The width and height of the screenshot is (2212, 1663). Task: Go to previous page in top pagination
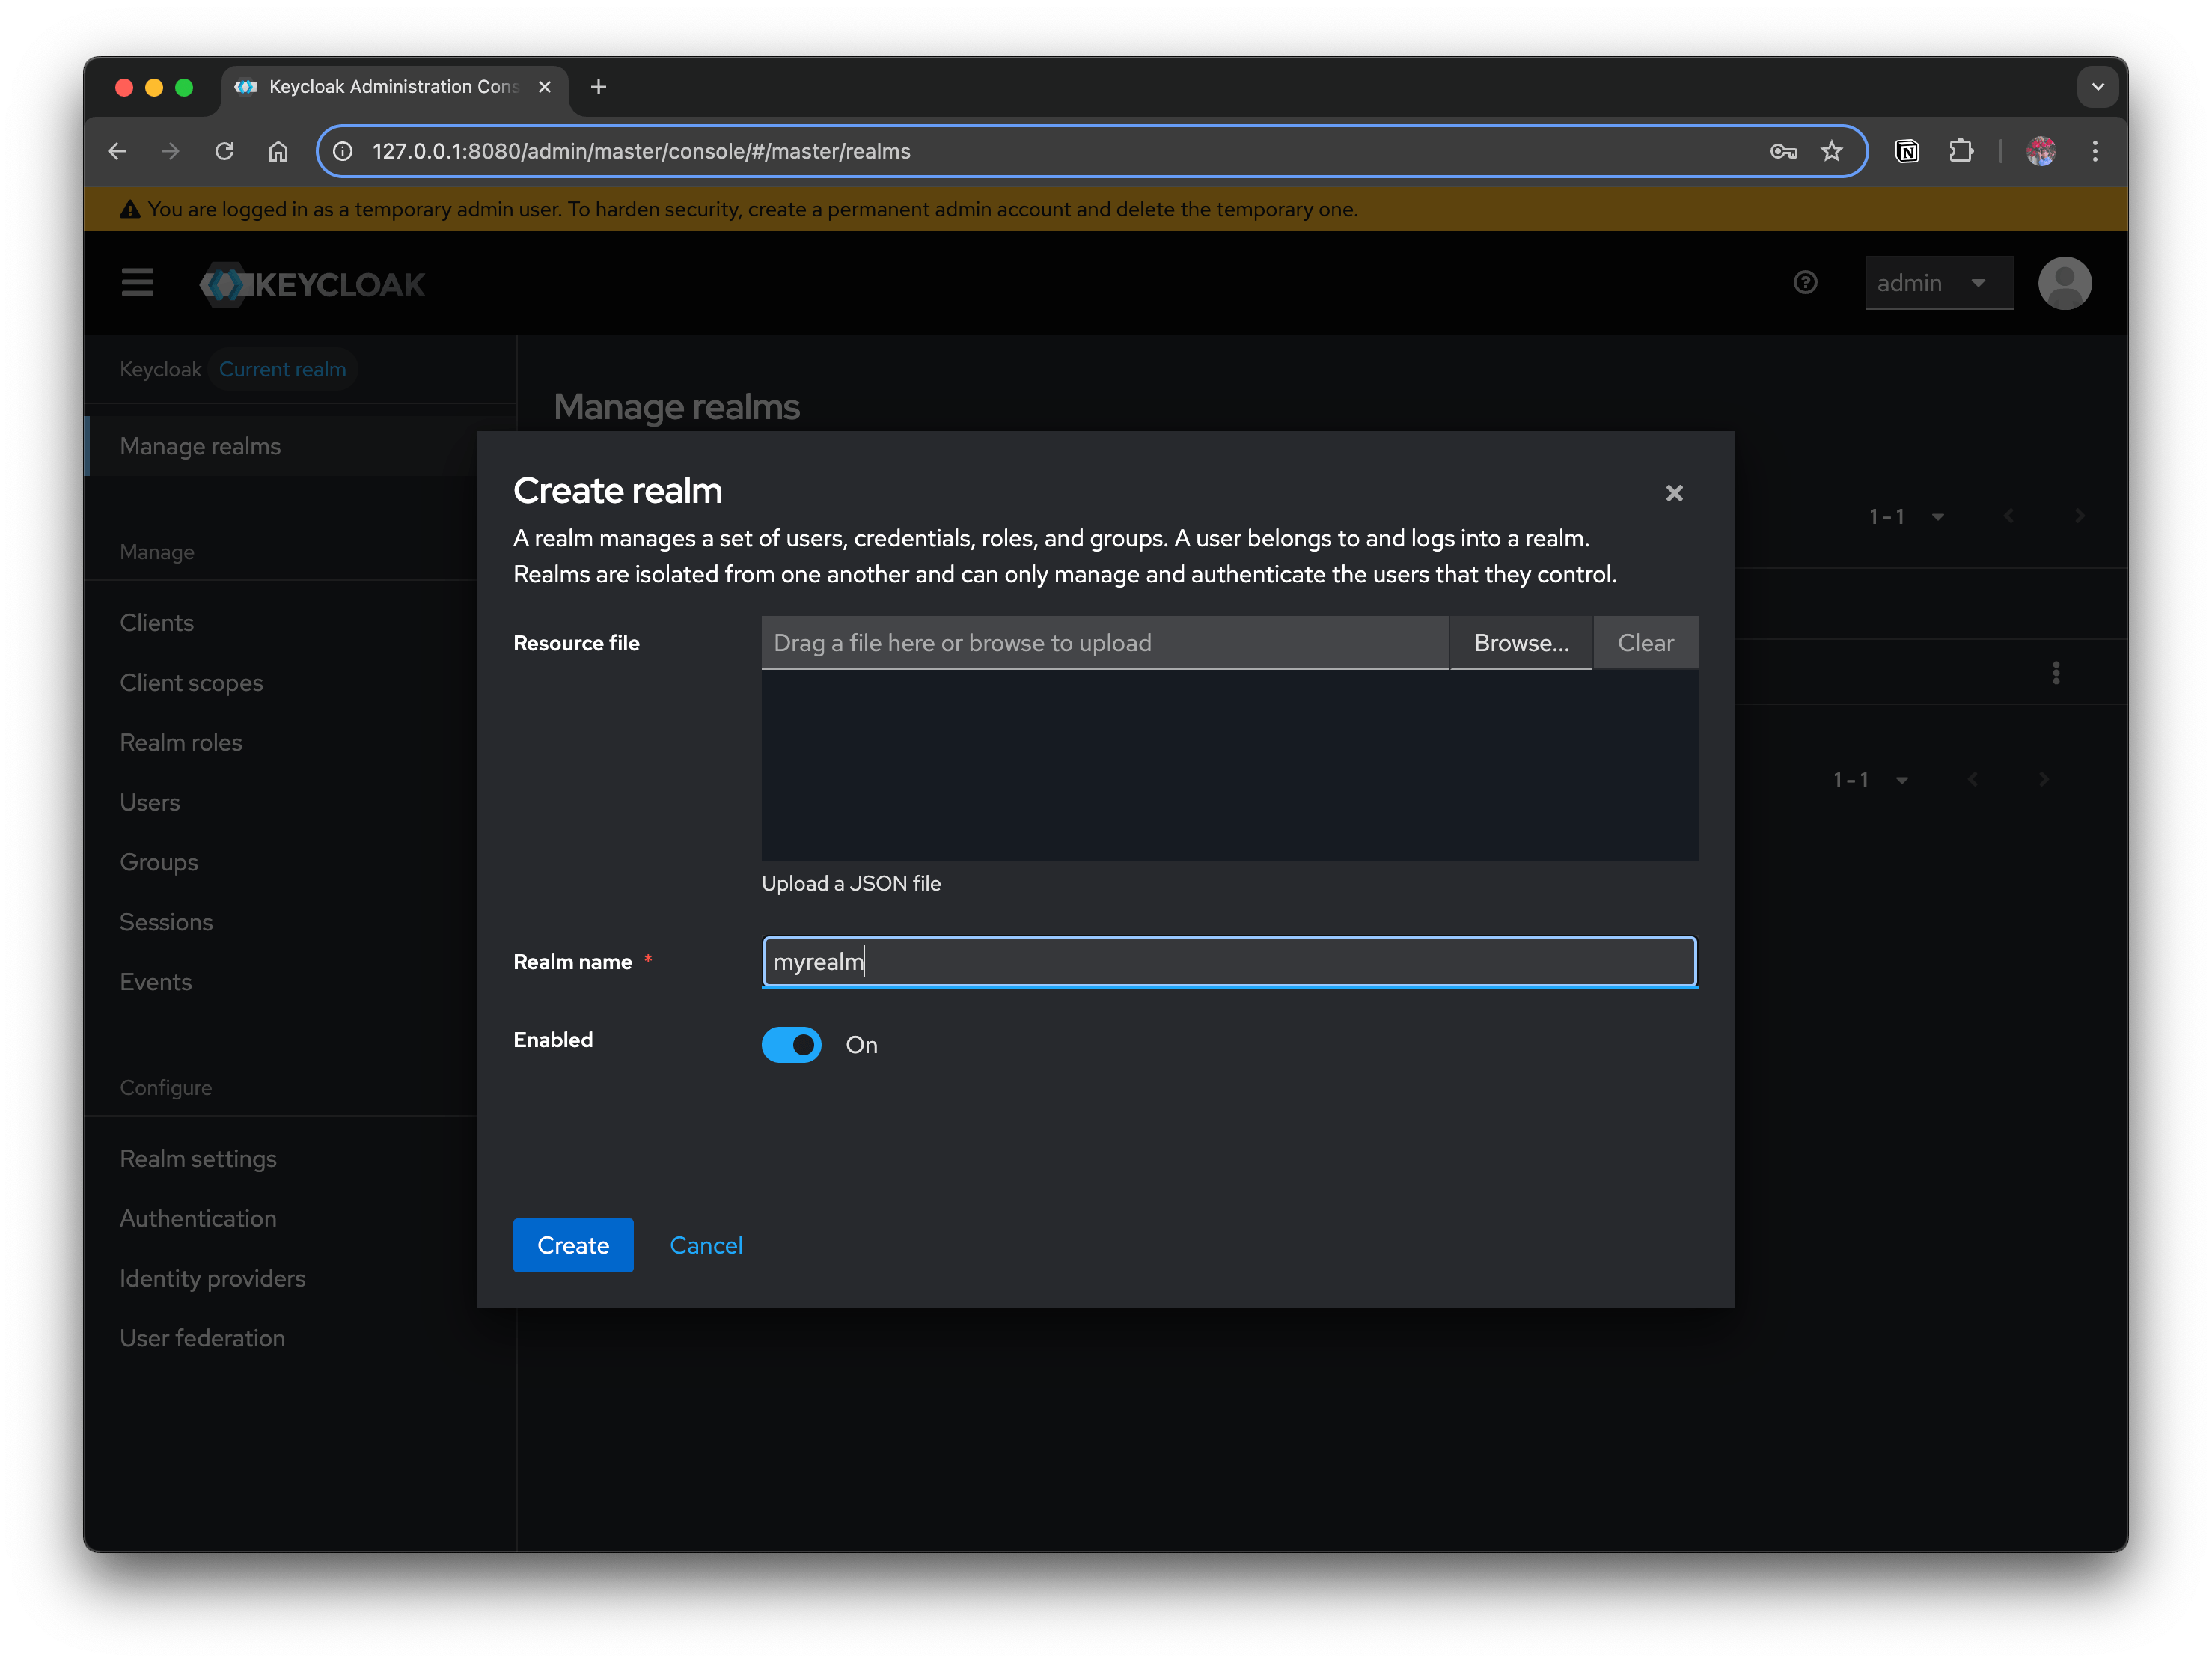pos(2008,516)
